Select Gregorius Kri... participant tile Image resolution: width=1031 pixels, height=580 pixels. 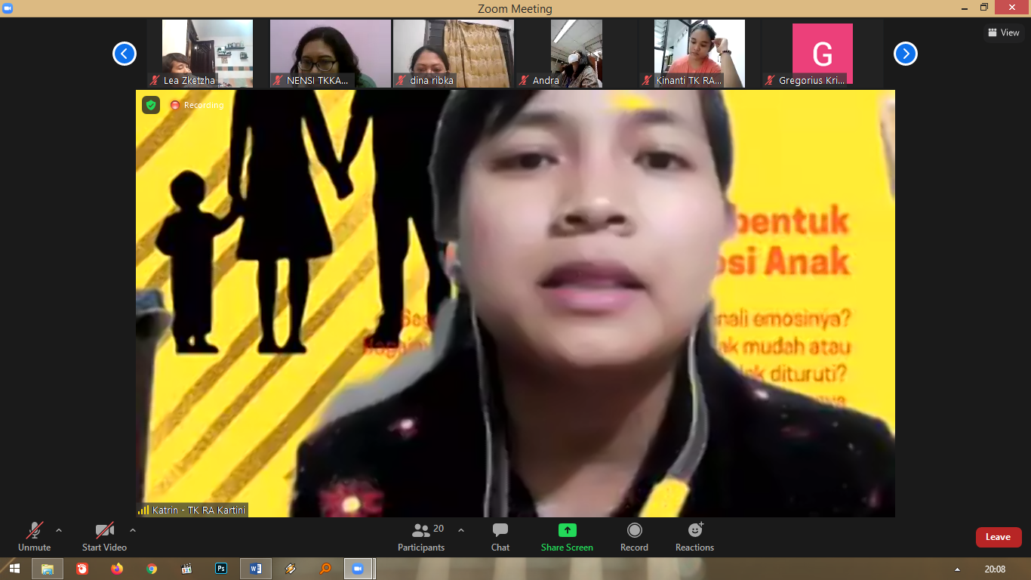823,54
